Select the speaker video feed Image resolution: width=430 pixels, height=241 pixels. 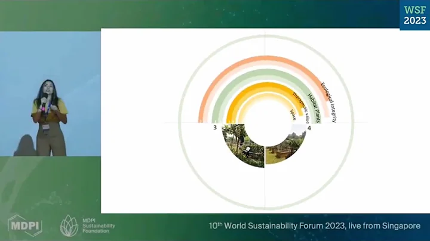coord(50,94)
